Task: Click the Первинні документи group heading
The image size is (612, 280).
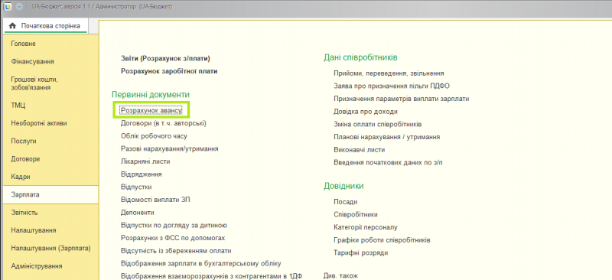Action: [x=151, y=95]
